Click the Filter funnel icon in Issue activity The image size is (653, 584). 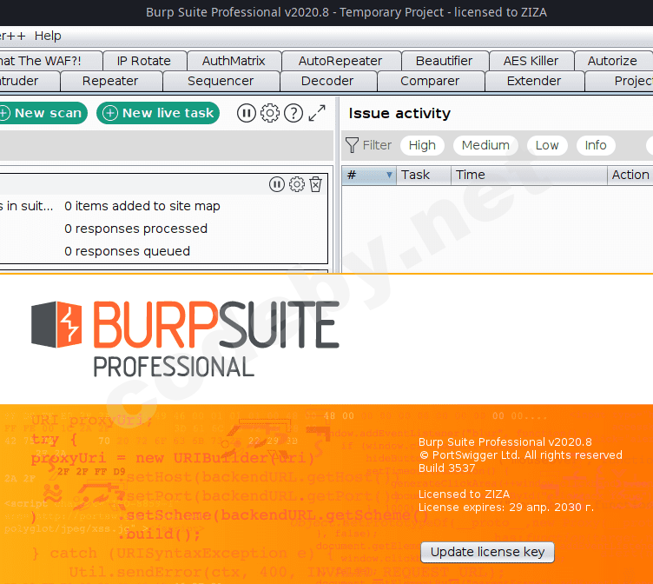pos(352,145)
